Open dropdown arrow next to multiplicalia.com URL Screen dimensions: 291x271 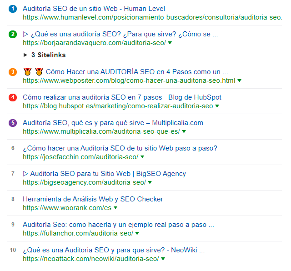tap(184, 131)
